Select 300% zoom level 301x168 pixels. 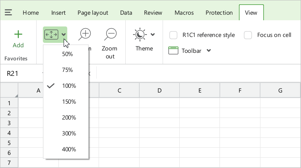tap(66, 133)
